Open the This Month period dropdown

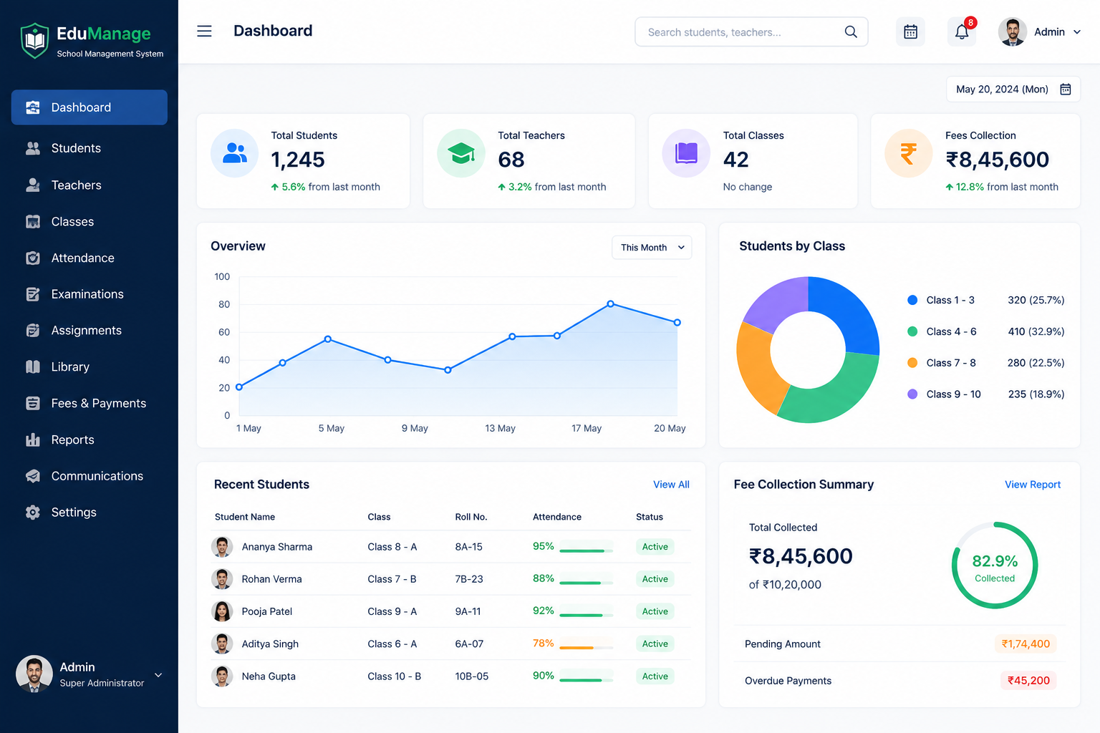click(652, 248)
